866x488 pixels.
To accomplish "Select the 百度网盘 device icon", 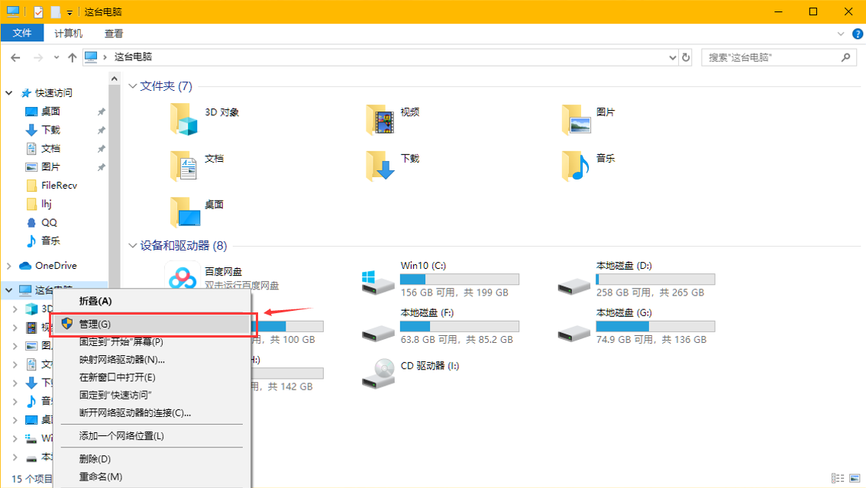I will click(x=183, y=276).
